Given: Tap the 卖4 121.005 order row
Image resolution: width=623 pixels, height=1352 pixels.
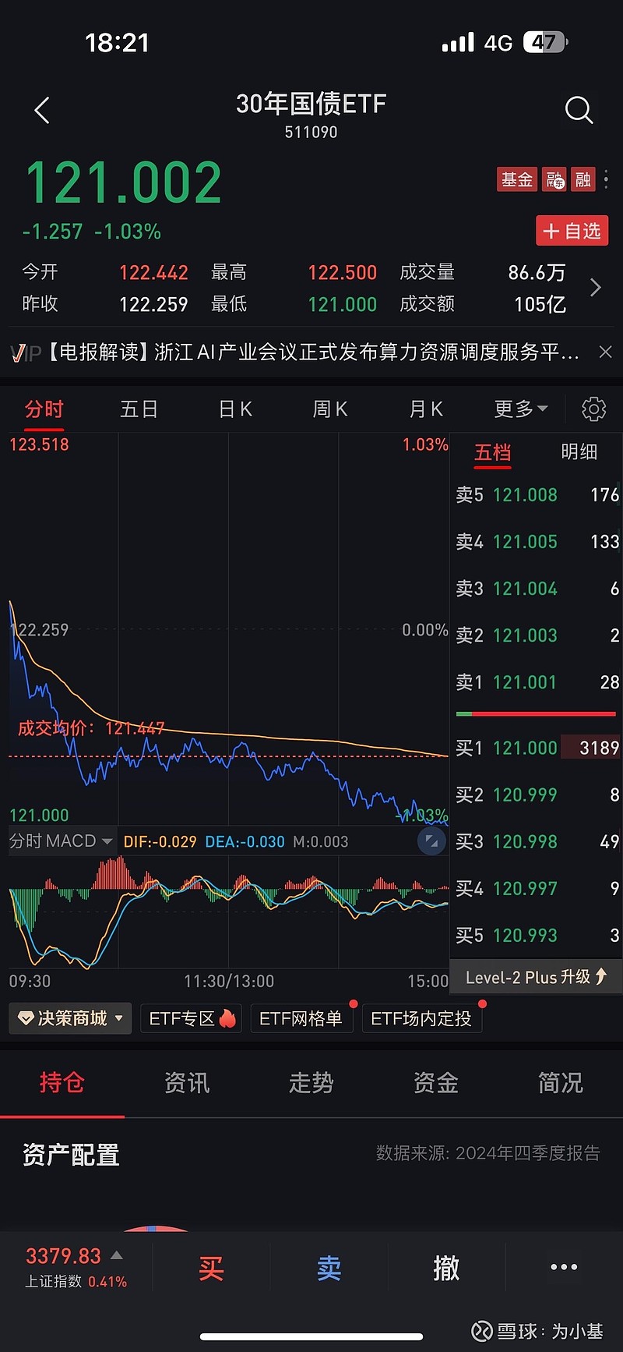Looking at the screenshot, I should (x=537, y=542).
